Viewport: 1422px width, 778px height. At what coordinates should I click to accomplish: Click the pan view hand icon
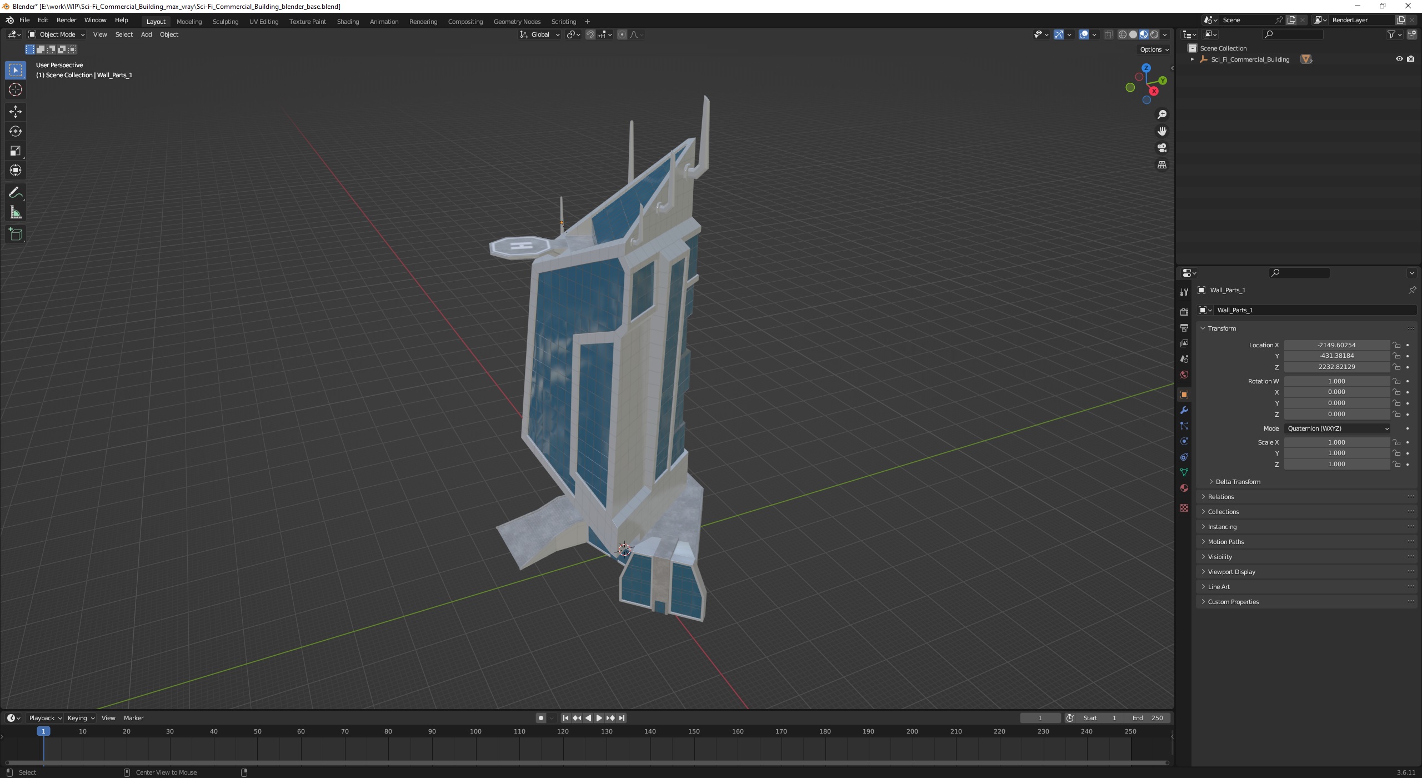1162,131
